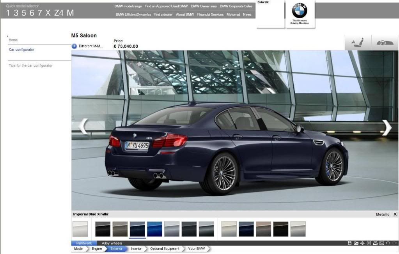Click the M5 Saloon heading
Viewport: 399px width, 254px height.
tap(84, 35)
